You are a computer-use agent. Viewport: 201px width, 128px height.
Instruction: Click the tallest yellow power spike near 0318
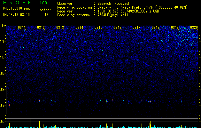[x=150, y=124]
